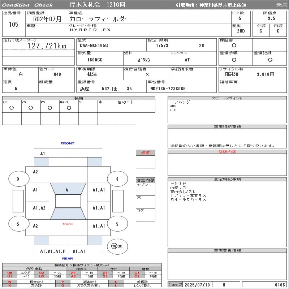289x289 pixels.
Task: Click the PS equipment circle
Action: [x=31, y=108]
